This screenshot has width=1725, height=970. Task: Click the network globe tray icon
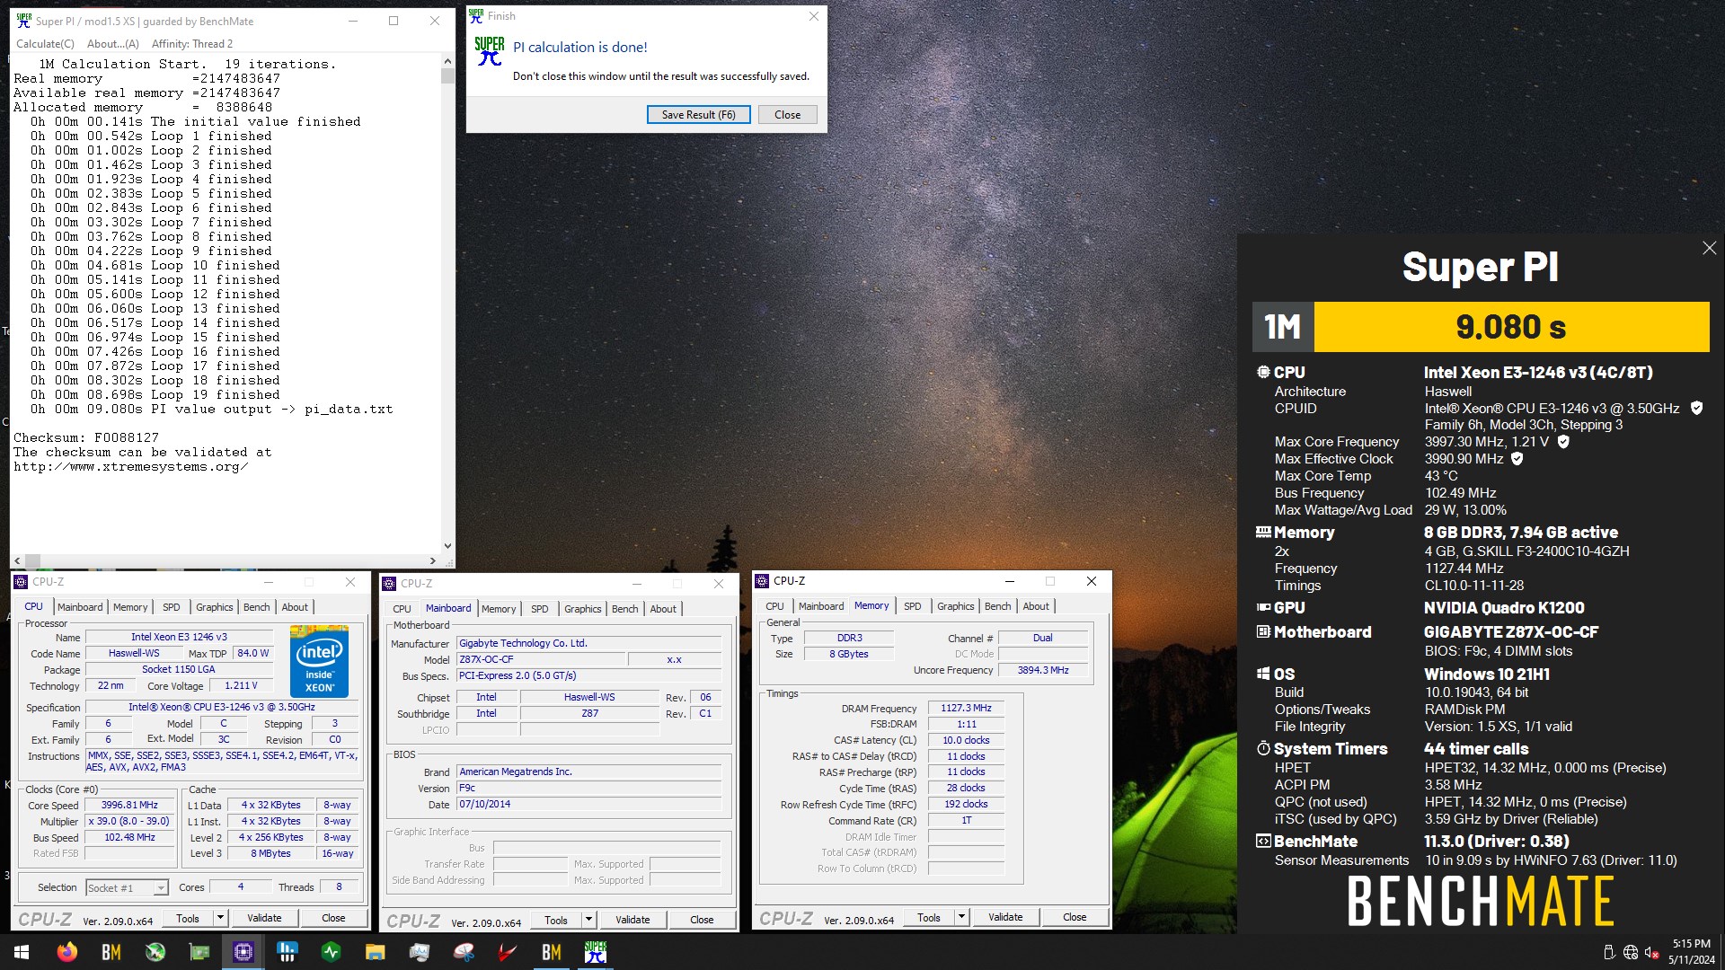(x=1631, y=953)
